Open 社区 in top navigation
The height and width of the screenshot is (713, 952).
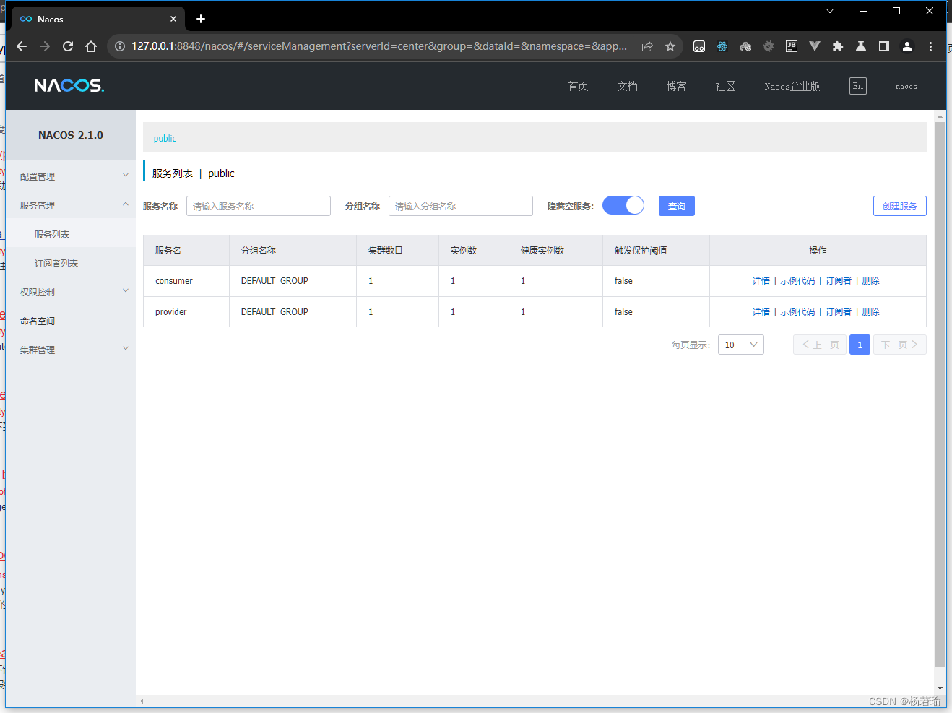[726, 86]
